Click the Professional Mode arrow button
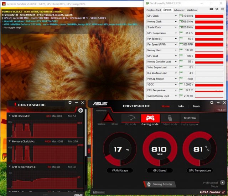This screenshot has height=196, width=228. click(x=222, y=183)
